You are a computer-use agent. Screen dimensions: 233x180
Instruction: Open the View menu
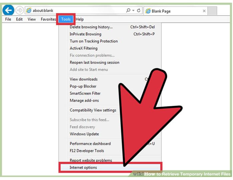pos(32,19)
